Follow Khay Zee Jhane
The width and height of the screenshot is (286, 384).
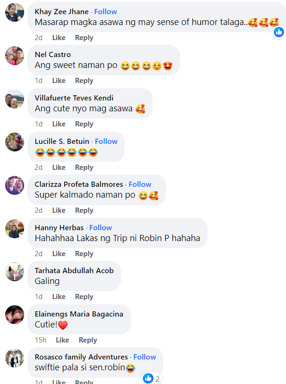tap(105, 11)
